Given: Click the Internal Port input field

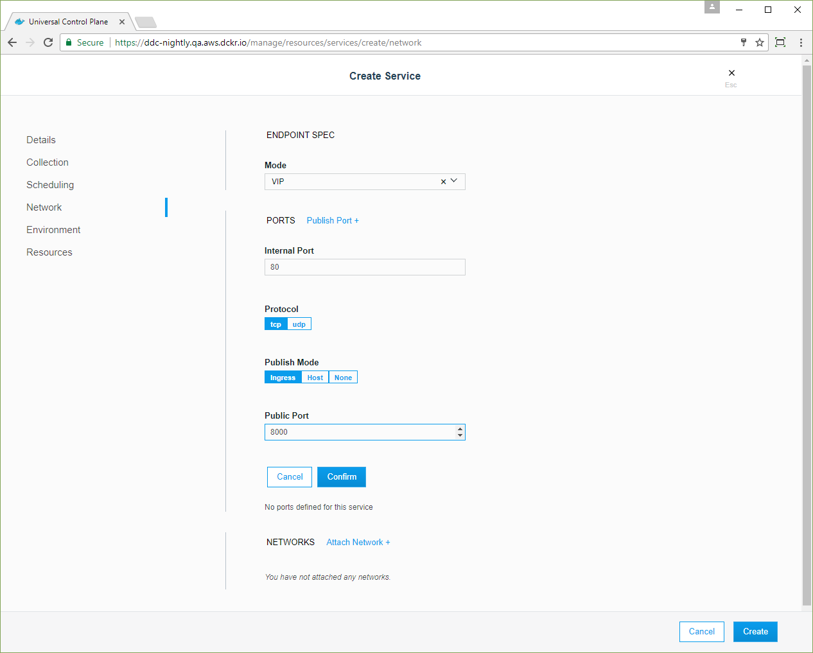Looking at the screenshot, I should [x=365, y=267].
